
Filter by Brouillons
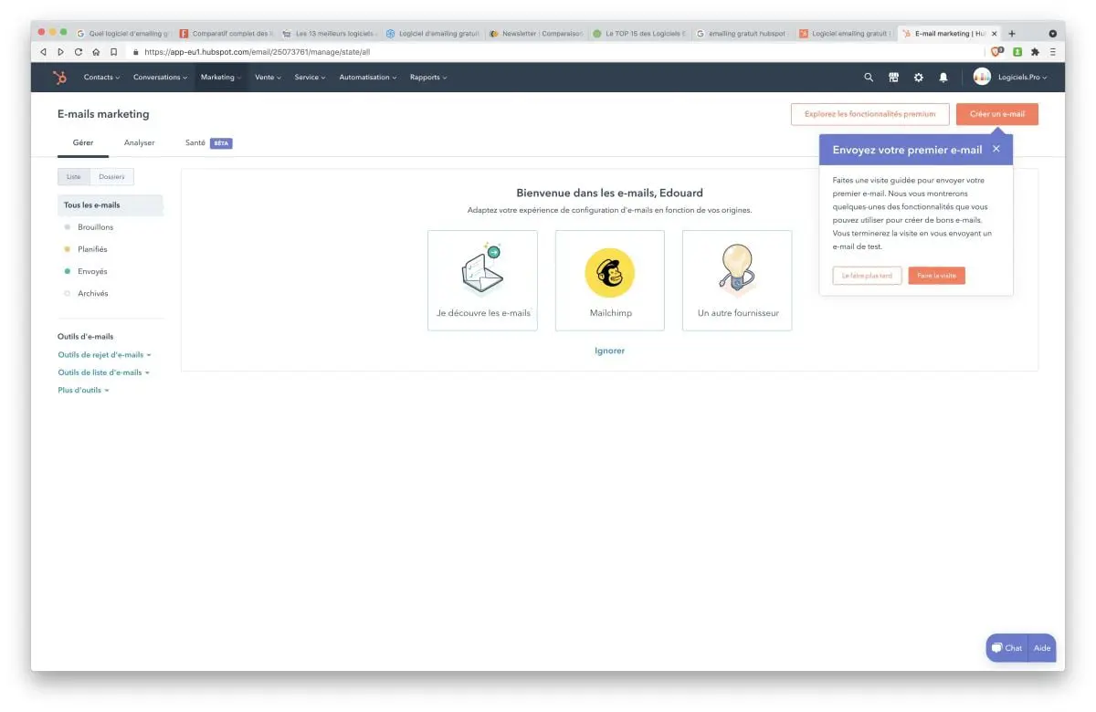(x=96, y=227)
